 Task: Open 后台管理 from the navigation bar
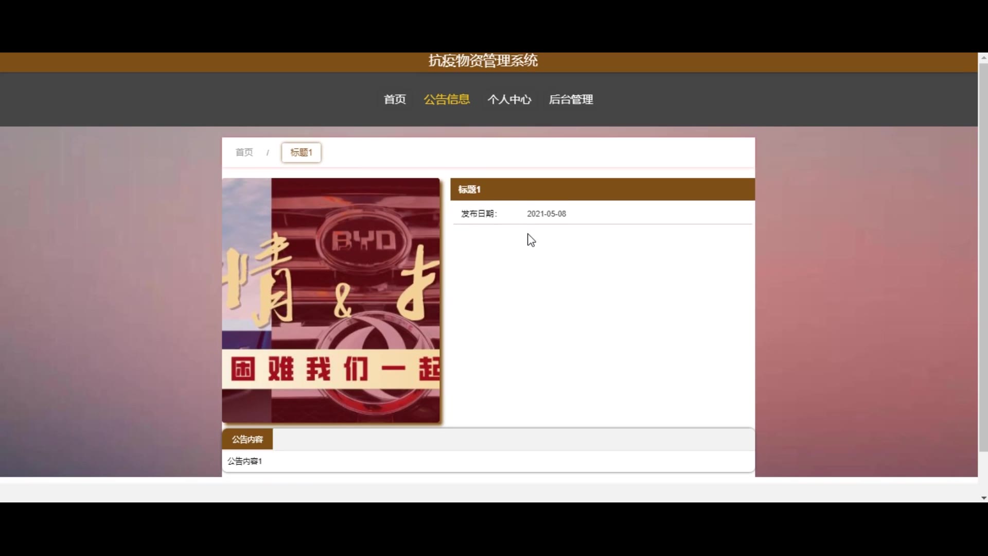(571, 99)
